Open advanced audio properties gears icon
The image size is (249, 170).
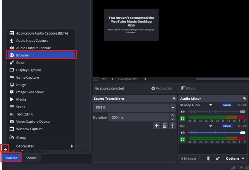(218, 158)
